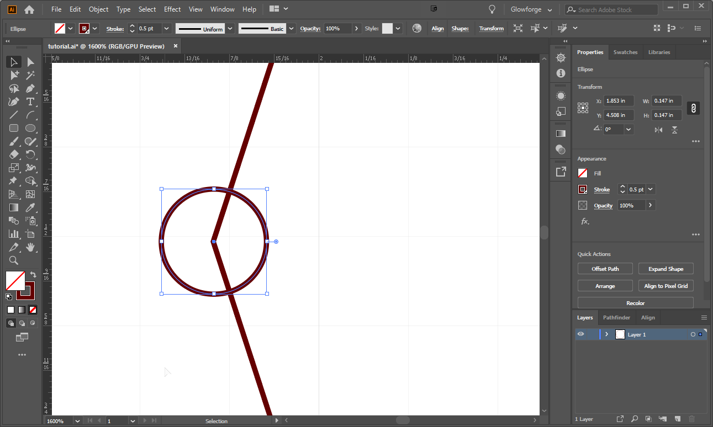Click the Recolor button
Screen dimensions: 713x427
point(635,302)
